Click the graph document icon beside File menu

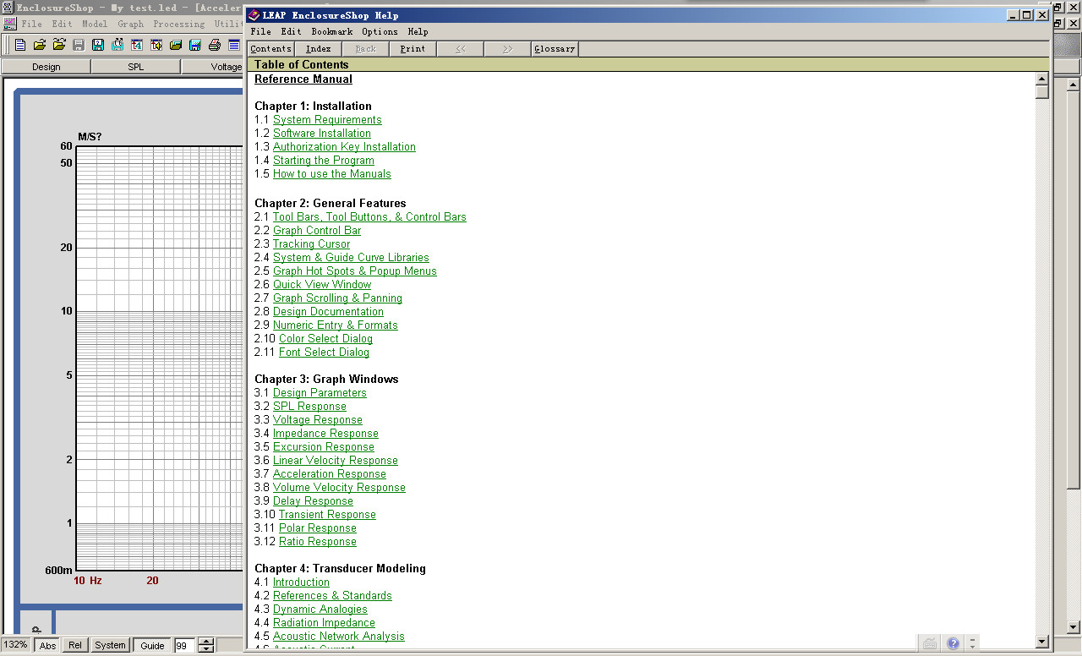(10, 24)
